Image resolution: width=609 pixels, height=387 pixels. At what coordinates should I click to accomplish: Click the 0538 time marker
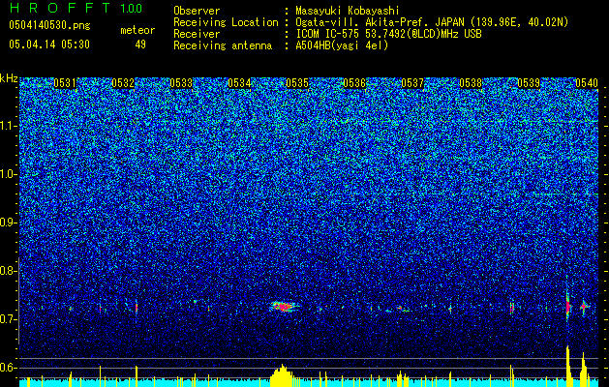(x=471, y=83)
